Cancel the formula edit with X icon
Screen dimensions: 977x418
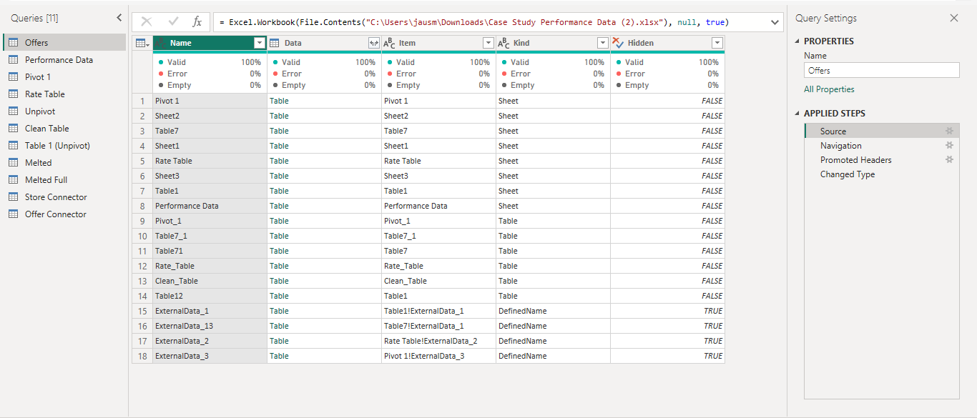pyautogui.click(x=147, y=22)
